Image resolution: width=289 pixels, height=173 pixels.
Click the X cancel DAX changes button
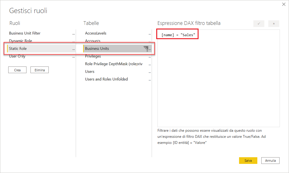pos(273,24)
